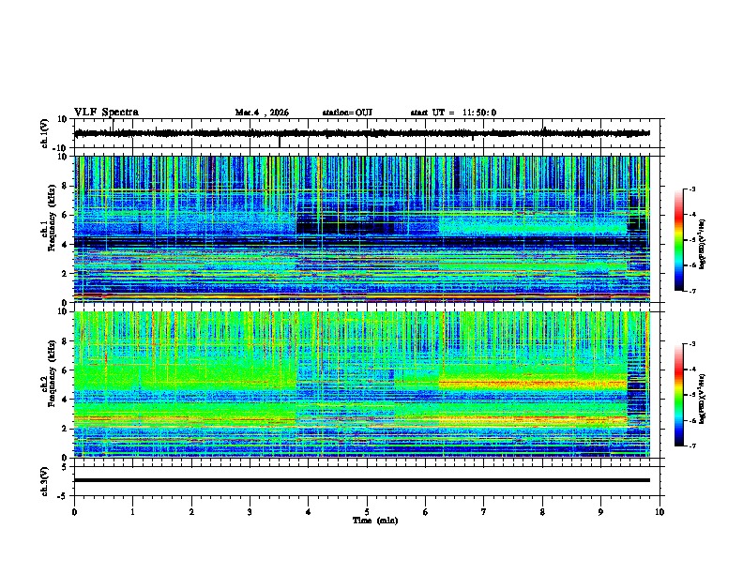Click the "Time (min)" axis title
This screenshot has width=743, height=574.
375,521
